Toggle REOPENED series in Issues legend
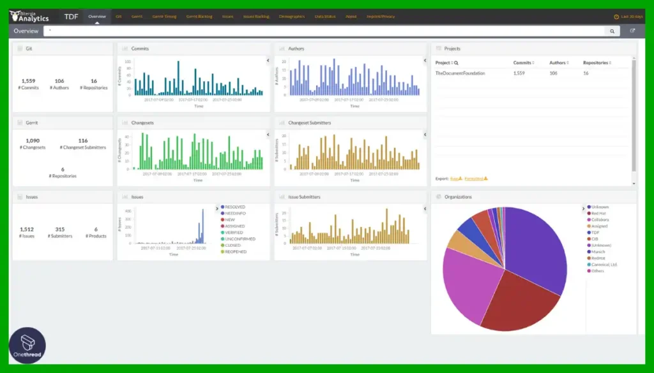The image size is (654, 373). (234, 252)
